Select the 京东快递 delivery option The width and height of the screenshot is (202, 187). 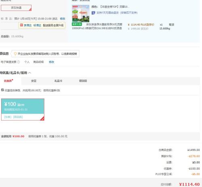(16, 8)
